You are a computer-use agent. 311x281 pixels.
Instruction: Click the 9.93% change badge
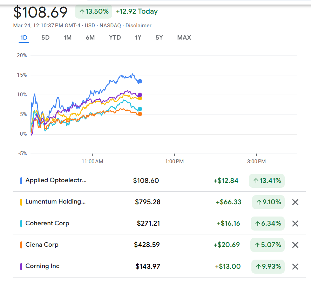point(268,267)
